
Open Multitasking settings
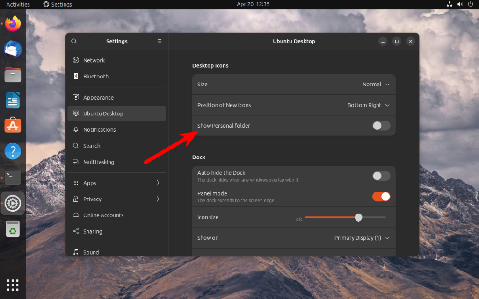116,162
